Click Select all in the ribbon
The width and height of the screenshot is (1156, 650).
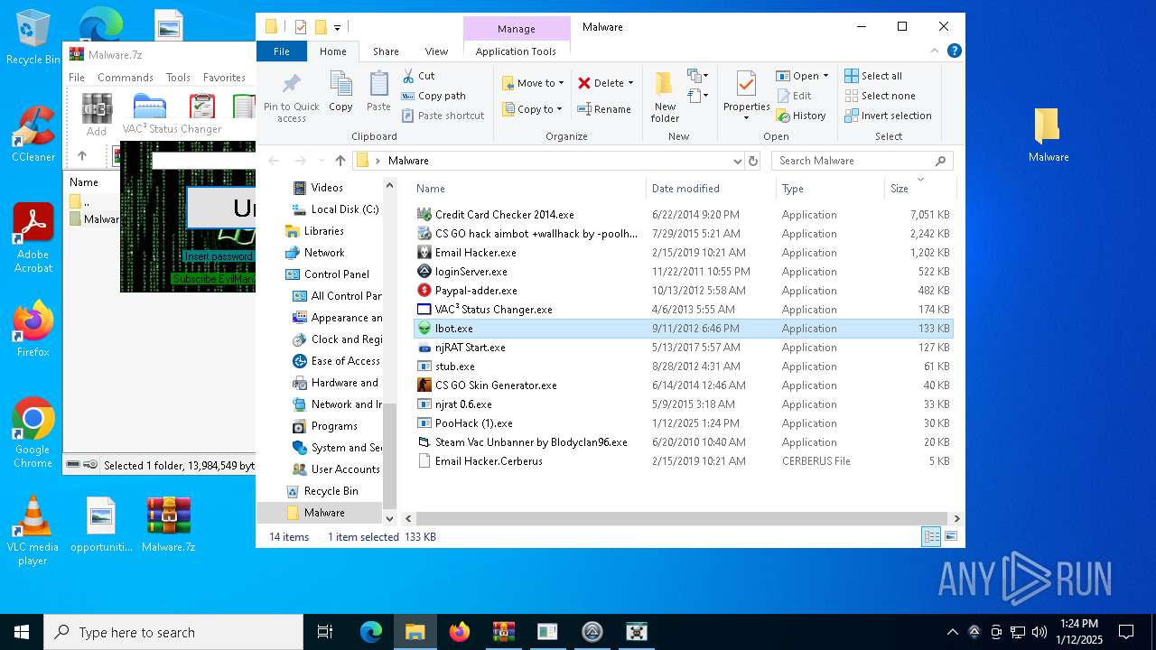click(873, 76)
